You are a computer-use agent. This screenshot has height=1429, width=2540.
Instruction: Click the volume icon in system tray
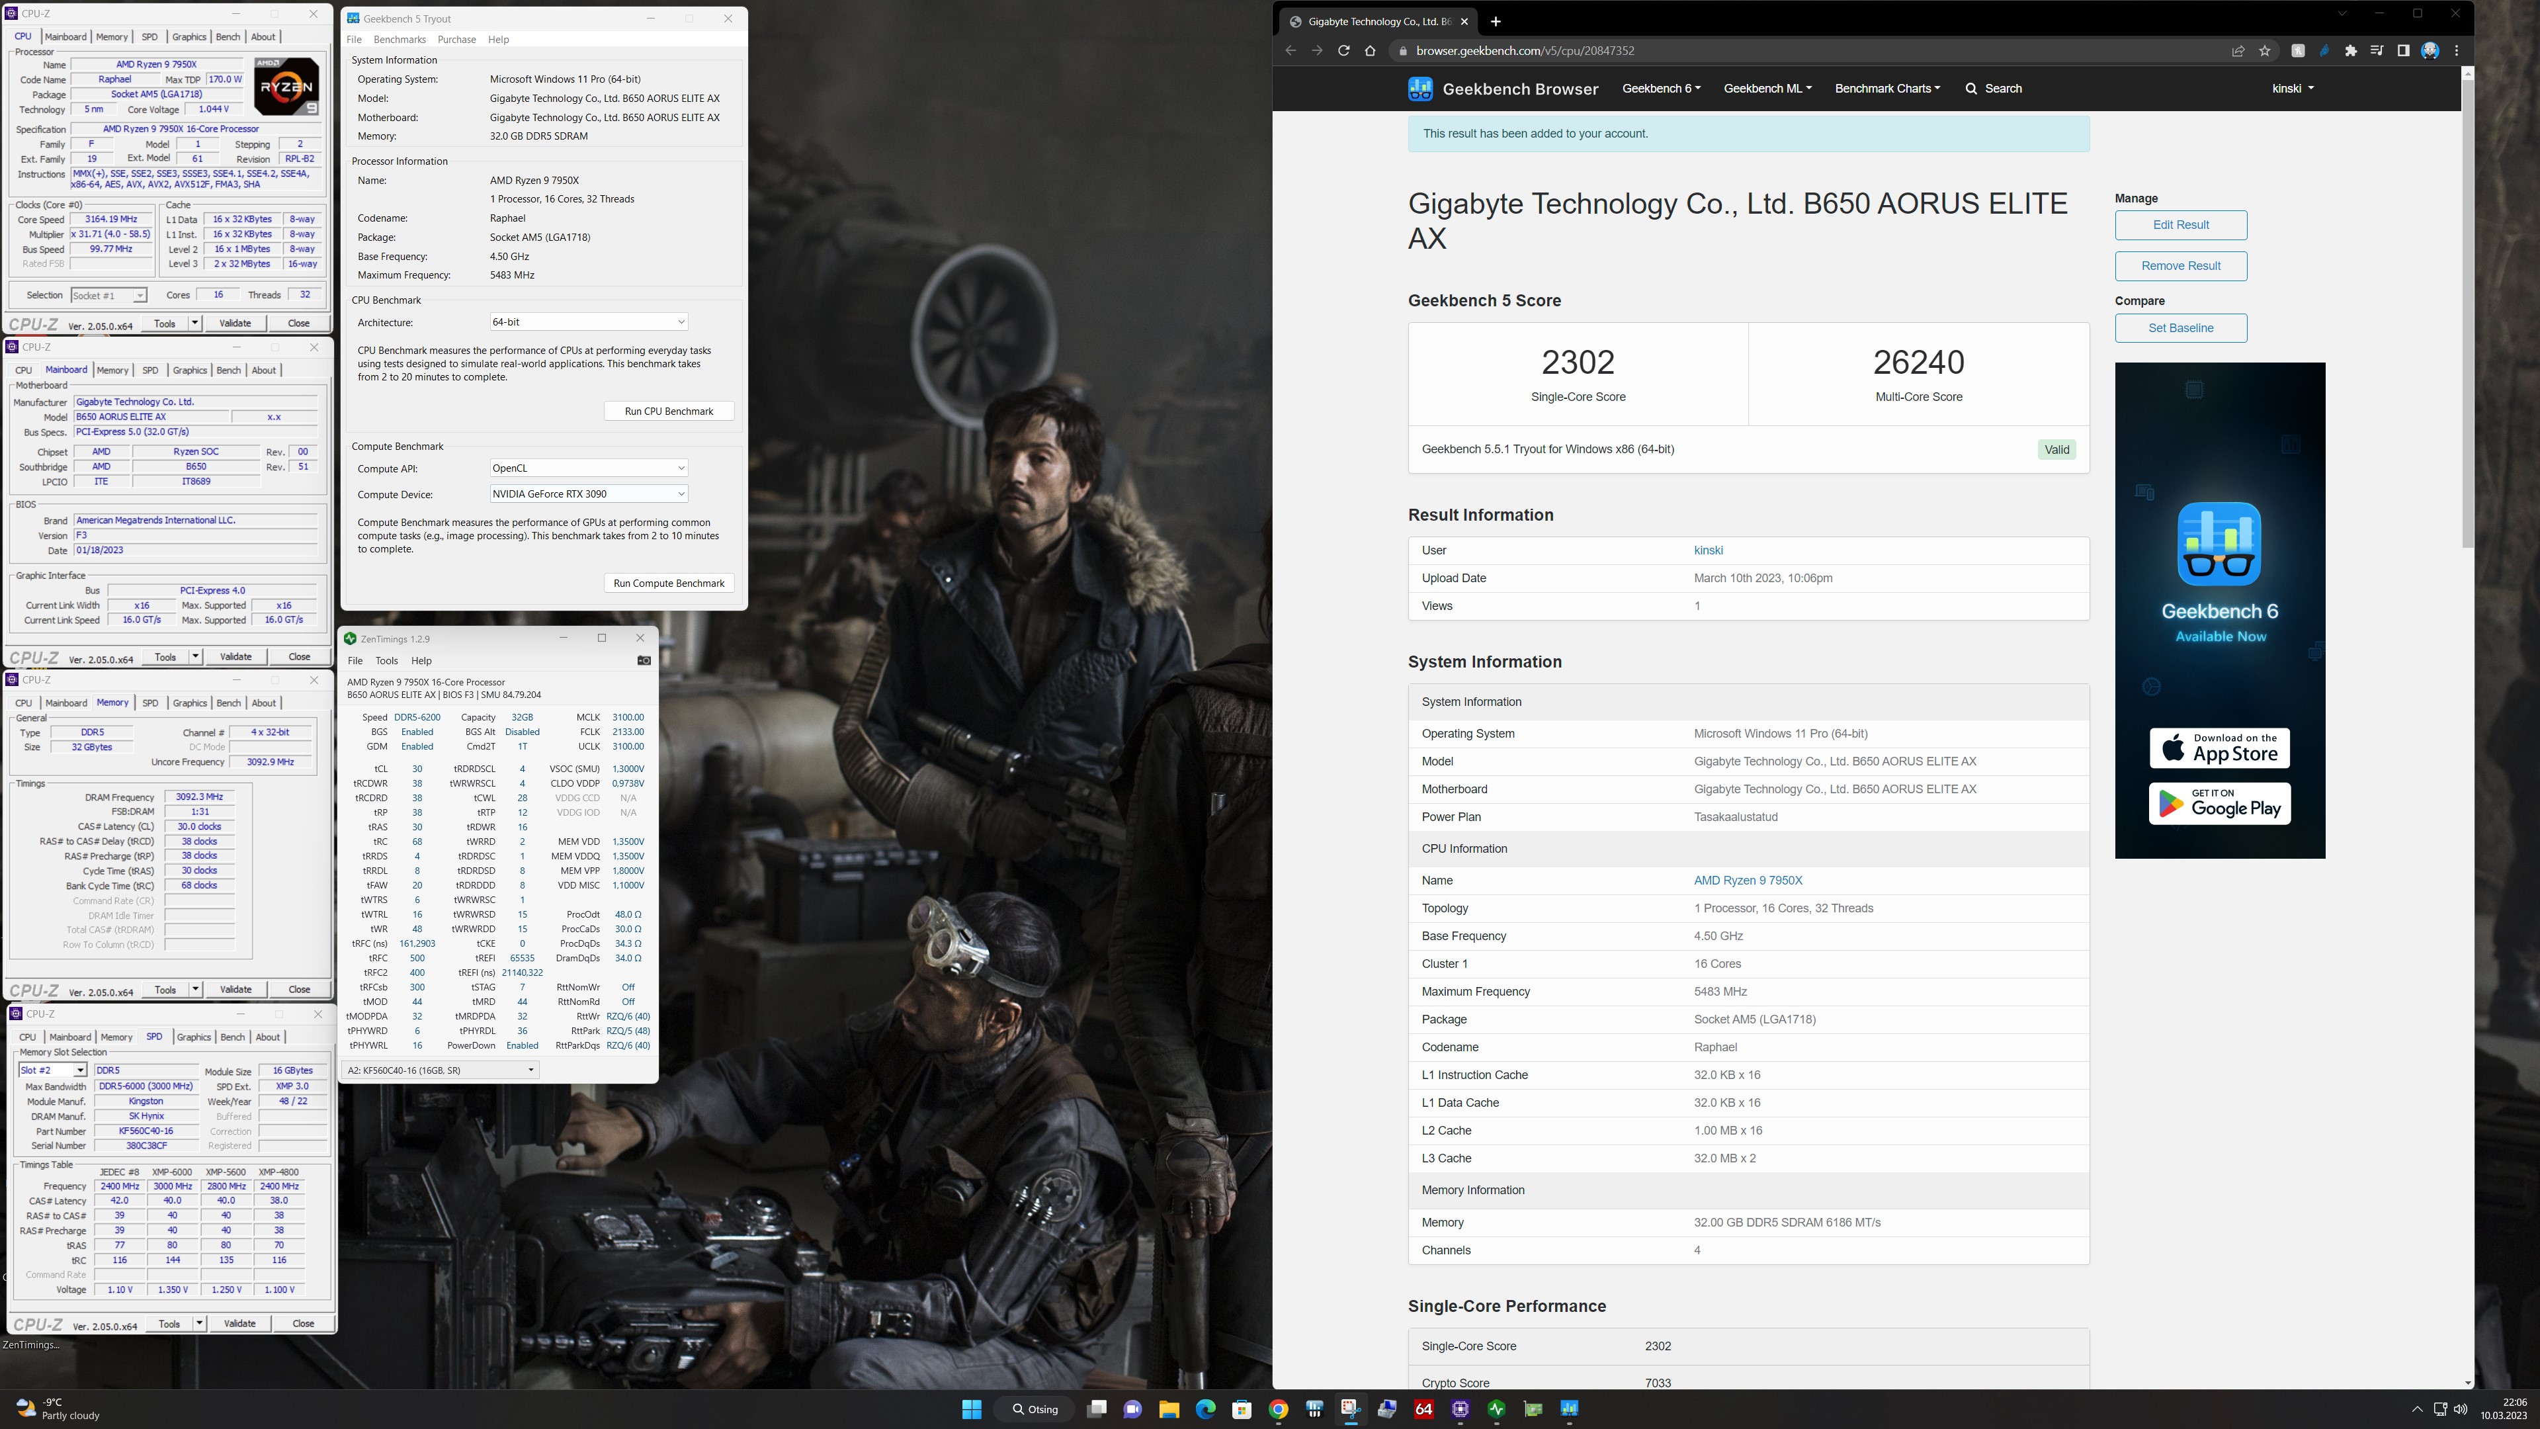click(x=2461, y=1409)
